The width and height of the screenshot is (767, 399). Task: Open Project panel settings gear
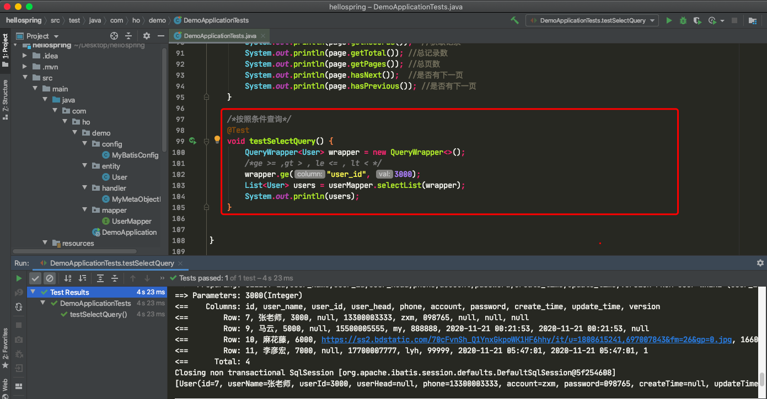point(146,35)
